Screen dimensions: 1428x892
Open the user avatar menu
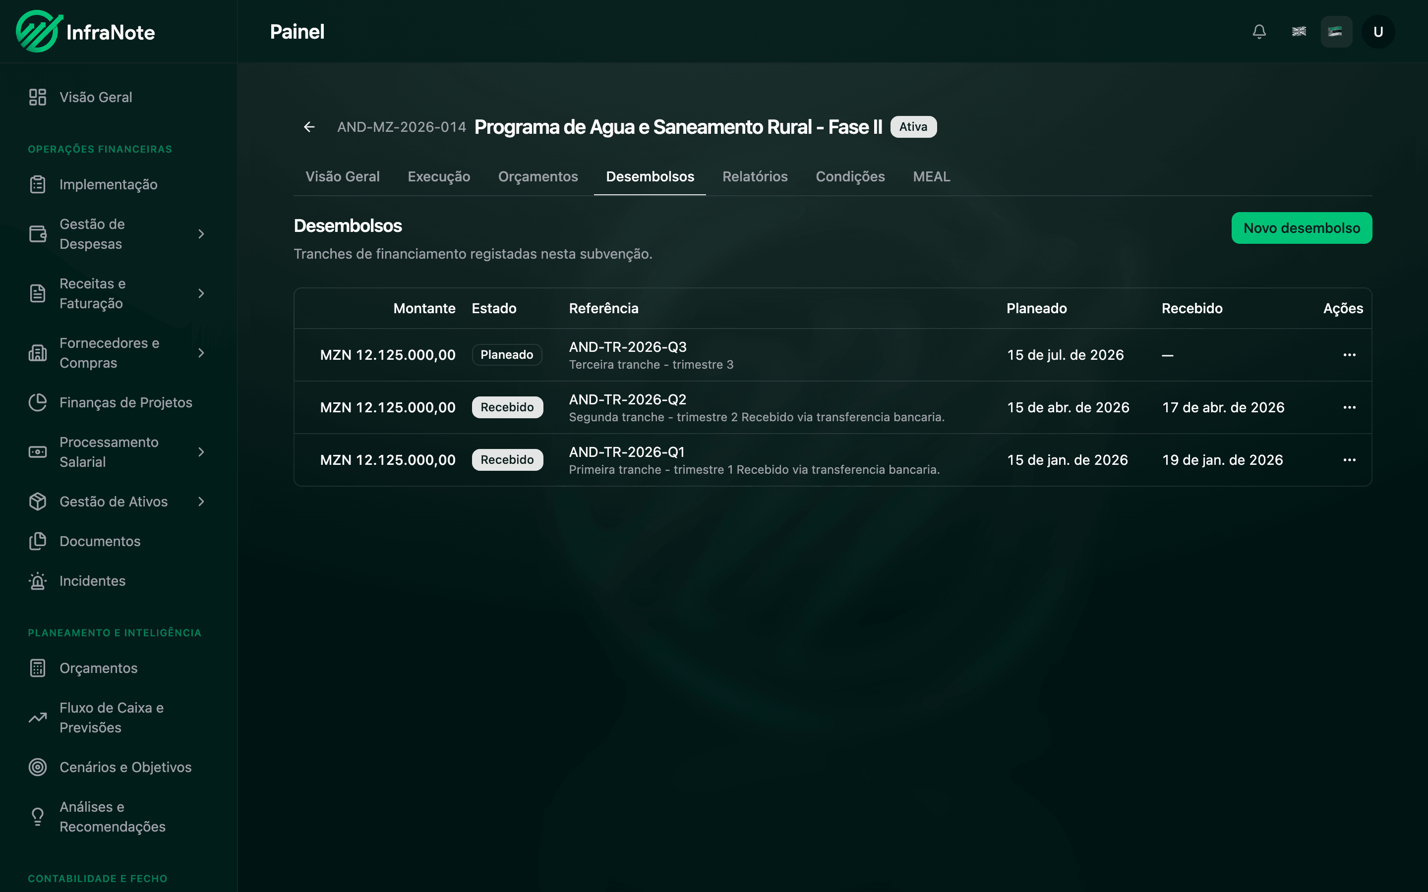pos(1378,32)
